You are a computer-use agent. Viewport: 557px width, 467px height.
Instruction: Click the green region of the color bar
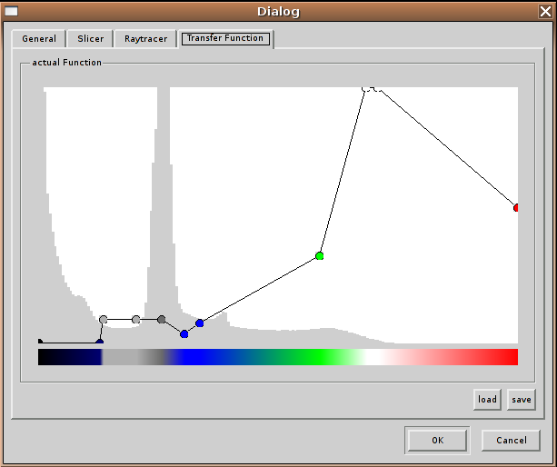coord(313,357)
